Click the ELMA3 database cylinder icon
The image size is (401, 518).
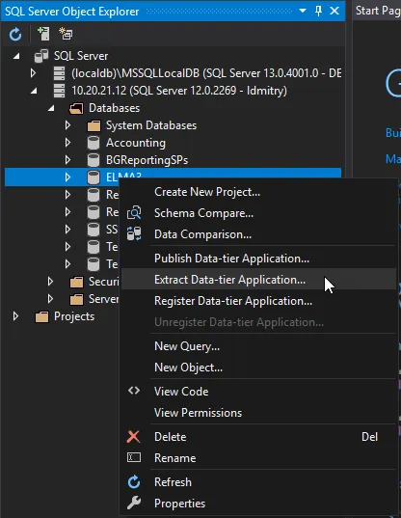94,177
